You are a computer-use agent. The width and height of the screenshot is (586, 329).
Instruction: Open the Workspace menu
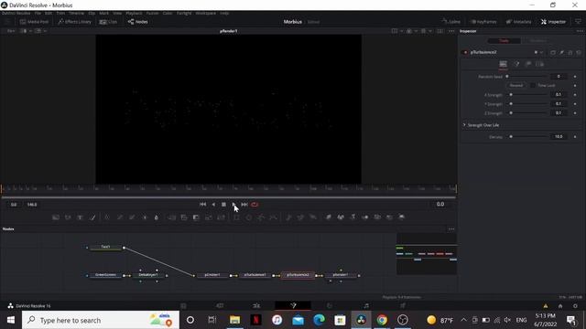point(205,13)
